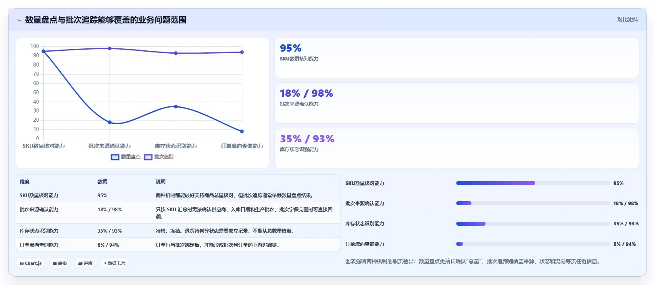
Task: Select table cell 订单流向查询能力
Action: [39, 245]
